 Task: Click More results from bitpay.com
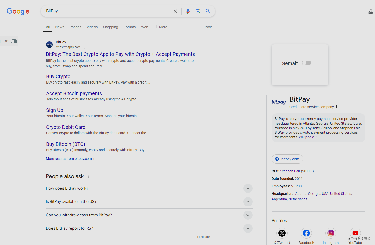pos(70,159)
